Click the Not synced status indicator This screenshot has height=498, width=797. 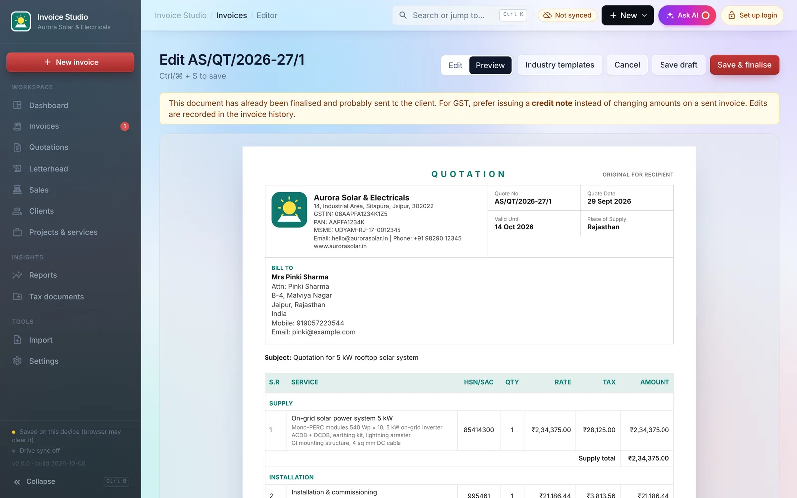567,15
